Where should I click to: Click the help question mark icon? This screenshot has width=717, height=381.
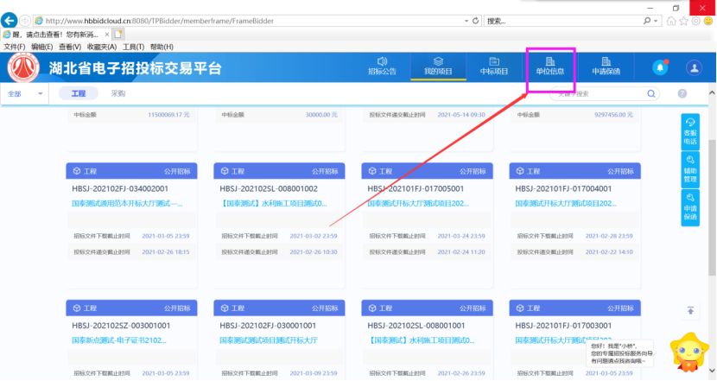(x=682, y=93)
